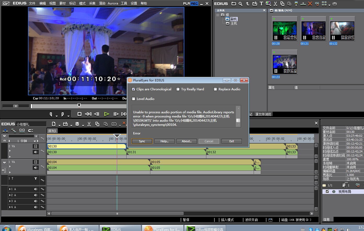The image size is (364, 231).
Task: Click the set In point icon
Action: (x=51, y=114)
